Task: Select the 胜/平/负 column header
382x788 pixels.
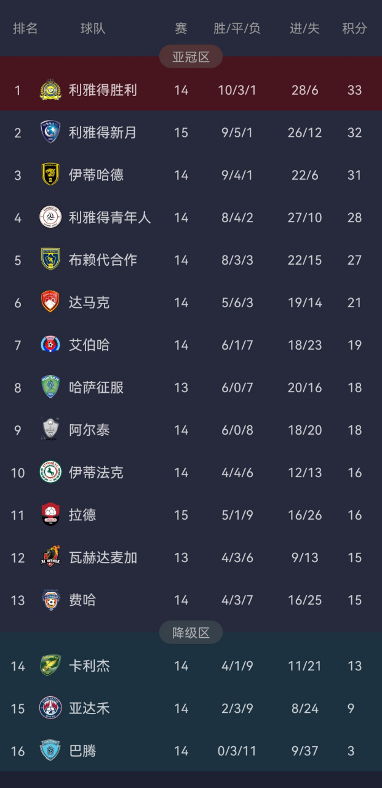Action: click(x=237, y=28)
